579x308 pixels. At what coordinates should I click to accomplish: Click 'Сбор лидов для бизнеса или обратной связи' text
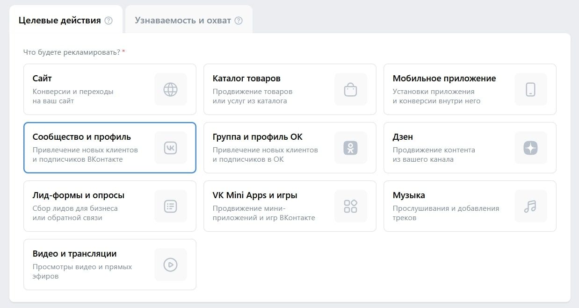pyautogui.click(x=75, y=213)
